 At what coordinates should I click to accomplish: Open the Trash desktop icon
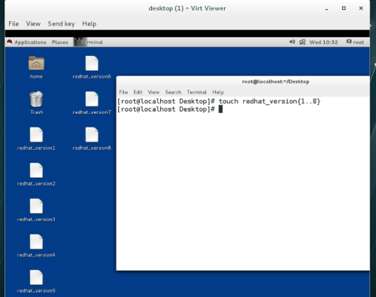[x=36, y=99]
